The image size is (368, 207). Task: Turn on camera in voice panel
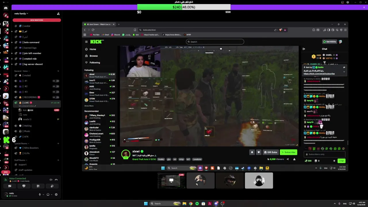(x=10, y=186)
